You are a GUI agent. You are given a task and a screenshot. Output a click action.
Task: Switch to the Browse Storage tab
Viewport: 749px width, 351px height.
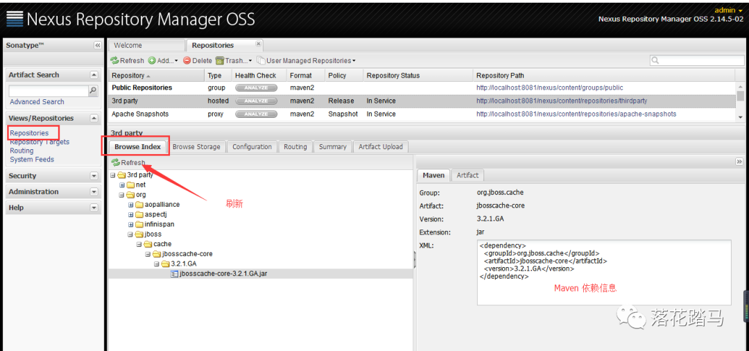click(x=196, y=147)
